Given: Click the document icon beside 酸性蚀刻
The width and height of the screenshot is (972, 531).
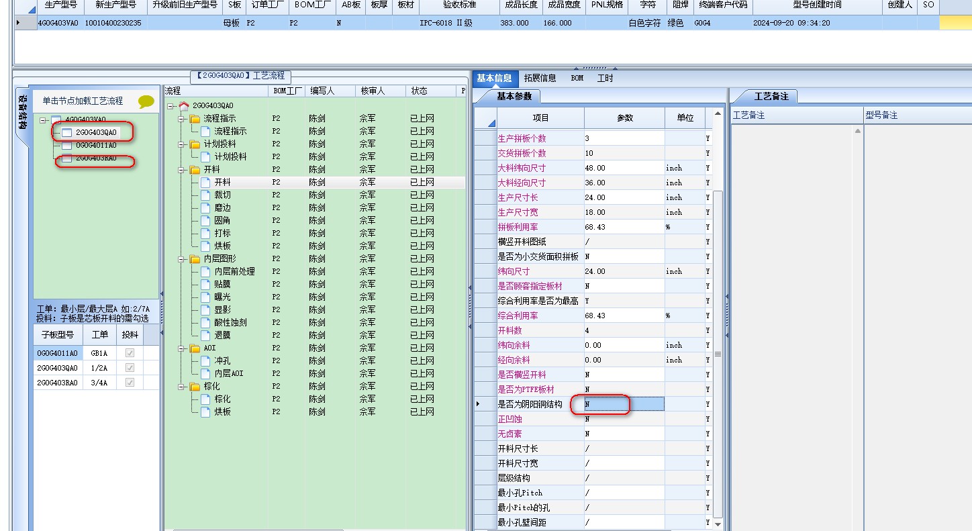Looking at the screenshot, I should click(x=205, y=323).
